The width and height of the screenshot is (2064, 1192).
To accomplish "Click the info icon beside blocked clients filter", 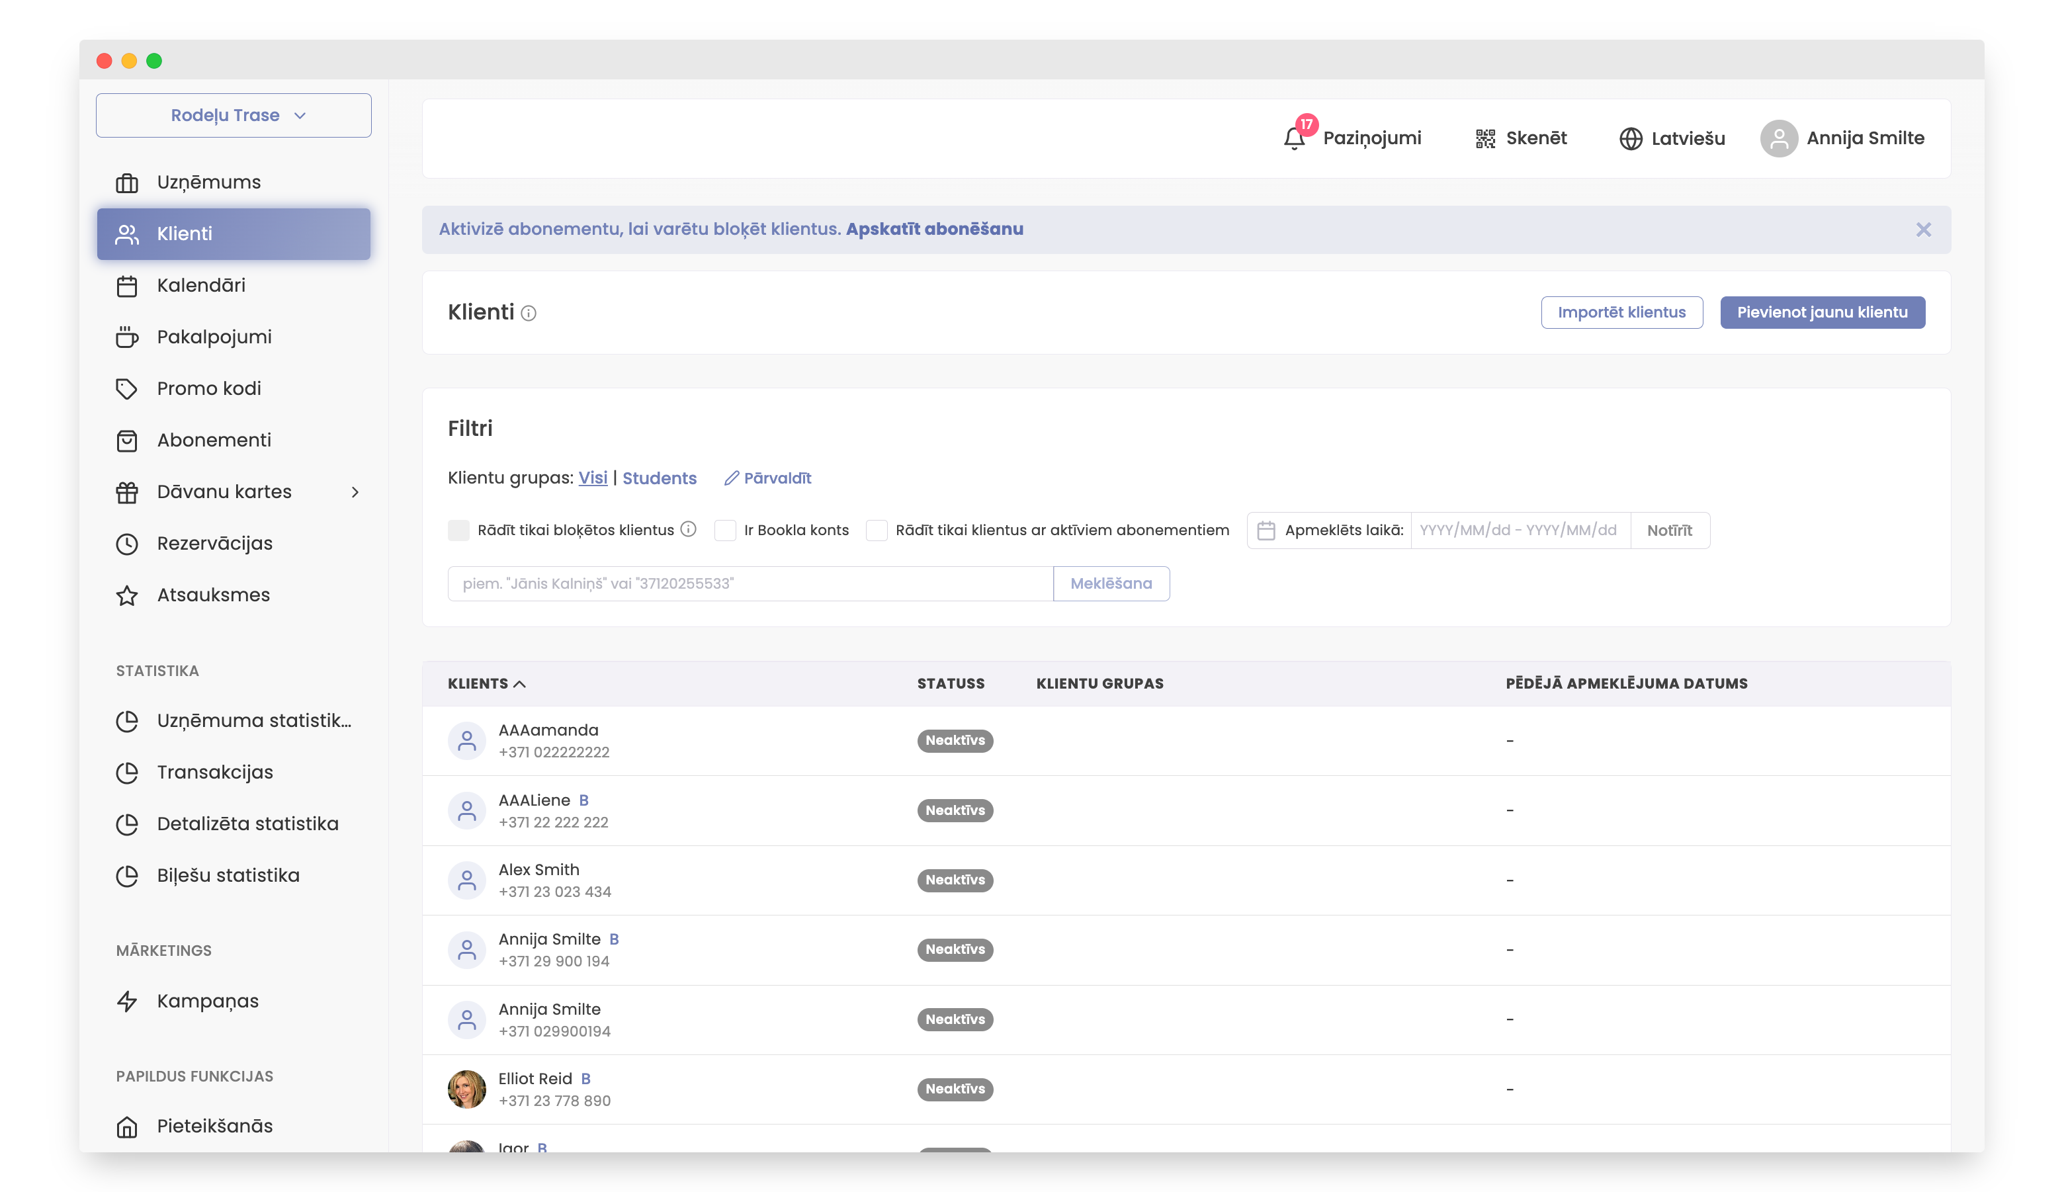I will click(689, 530).
